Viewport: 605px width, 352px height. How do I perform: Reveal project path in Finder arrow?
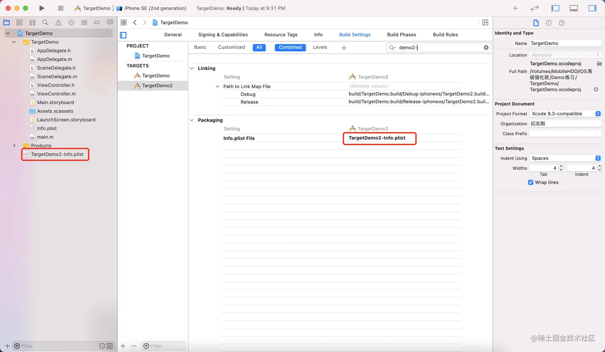[596, 90]
